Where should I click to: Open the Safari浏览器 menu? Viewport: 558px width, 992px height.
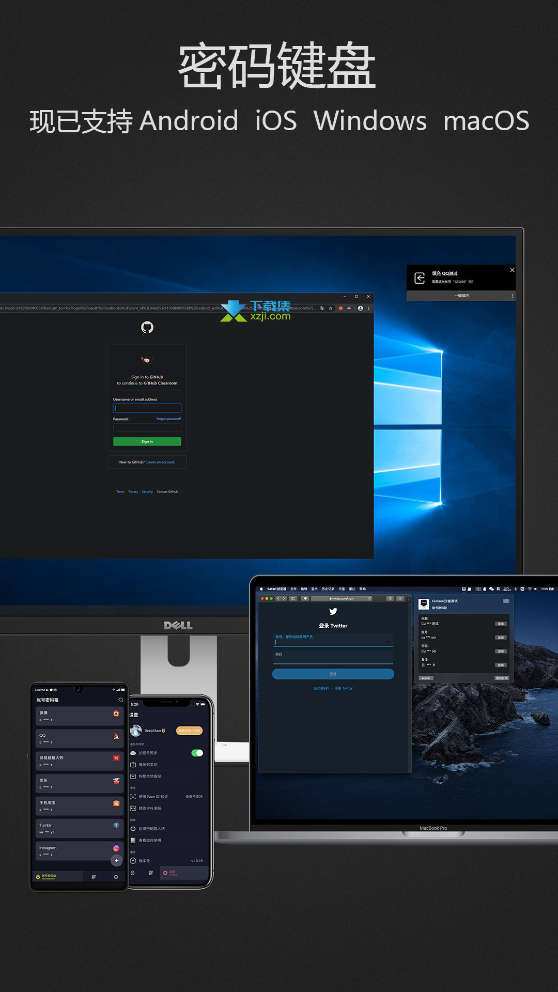[276, 588]
